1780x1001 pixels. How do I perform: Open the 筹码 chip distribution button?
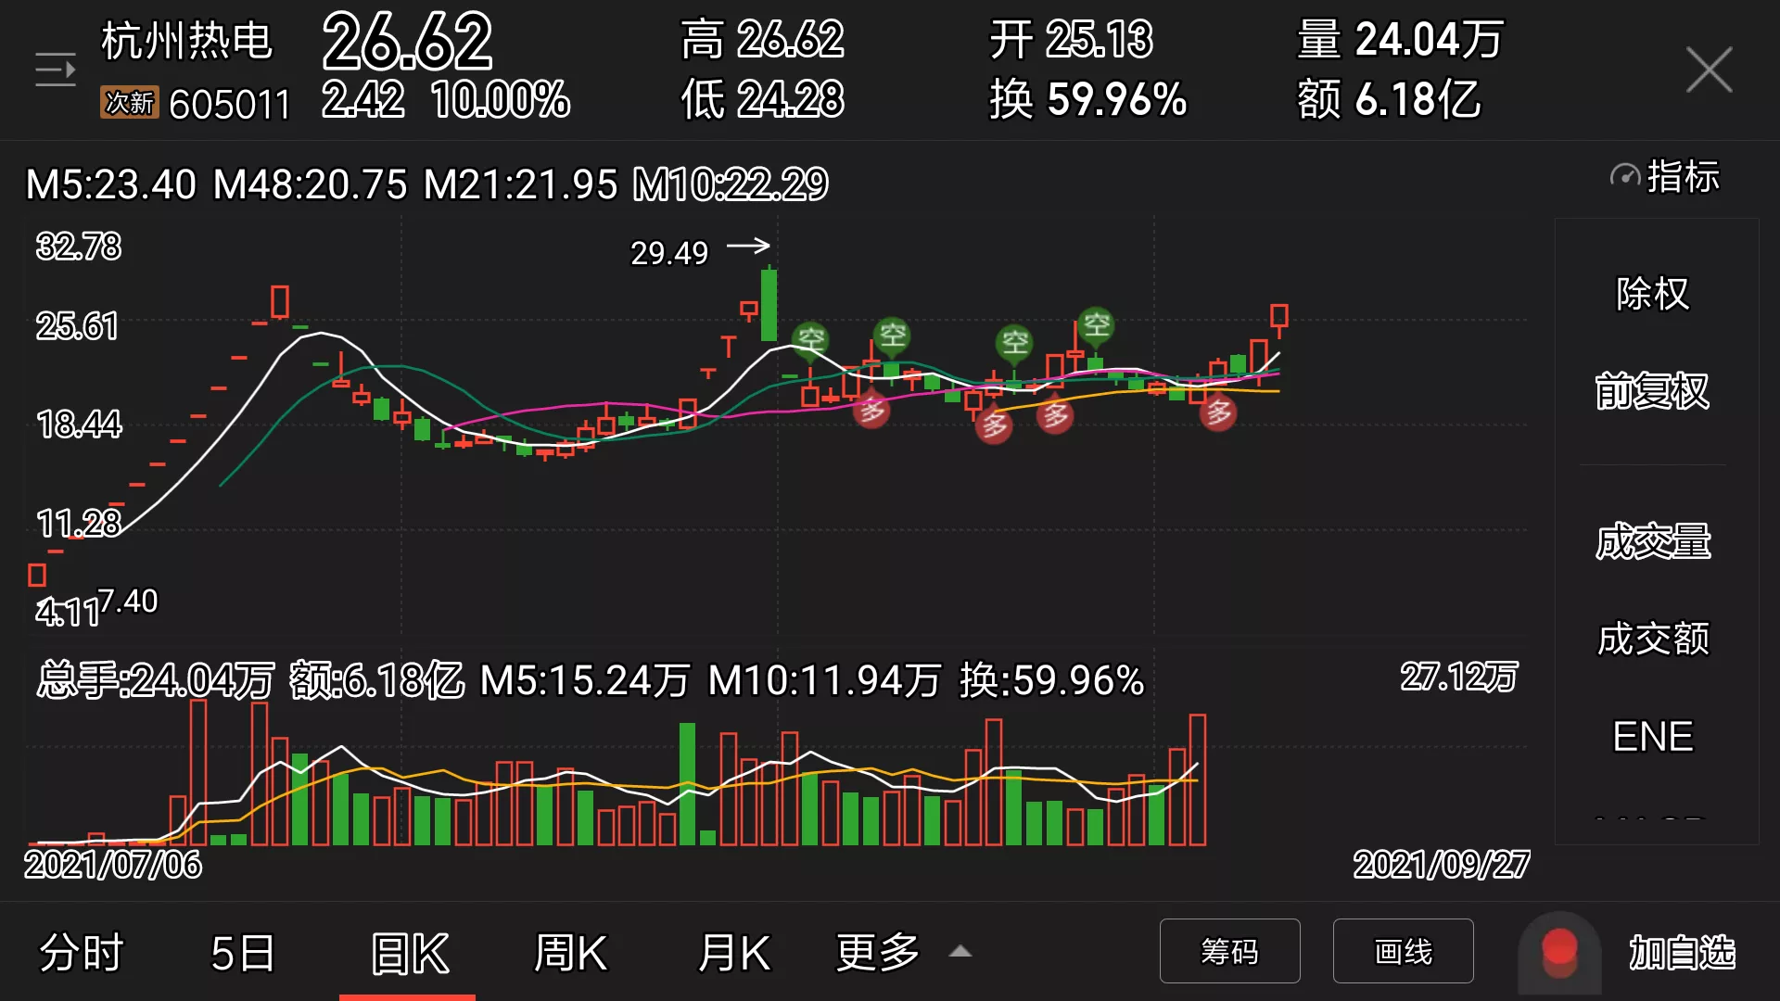(1229, 951)
